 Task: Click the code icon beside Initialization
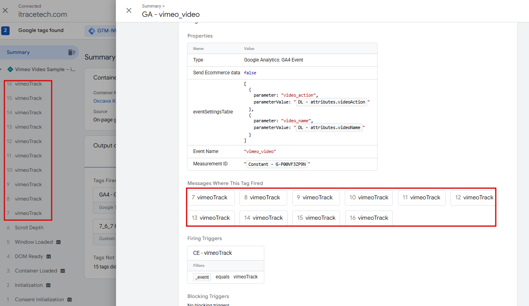[x=48, y=285]
